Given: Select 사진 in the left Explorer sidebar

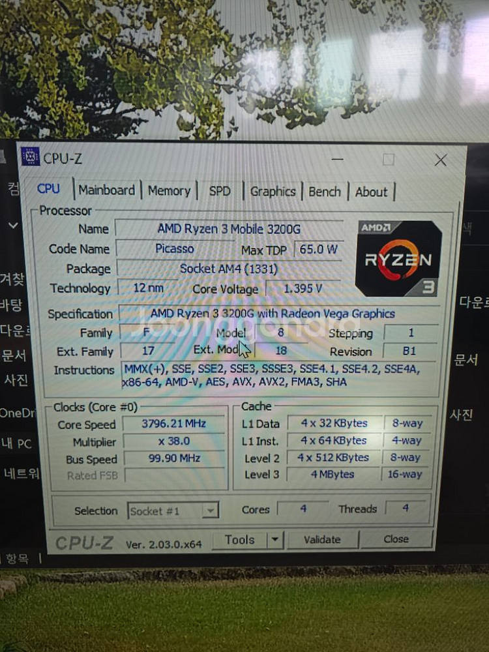Looking at the screenshot, I should tap(16, 379).
